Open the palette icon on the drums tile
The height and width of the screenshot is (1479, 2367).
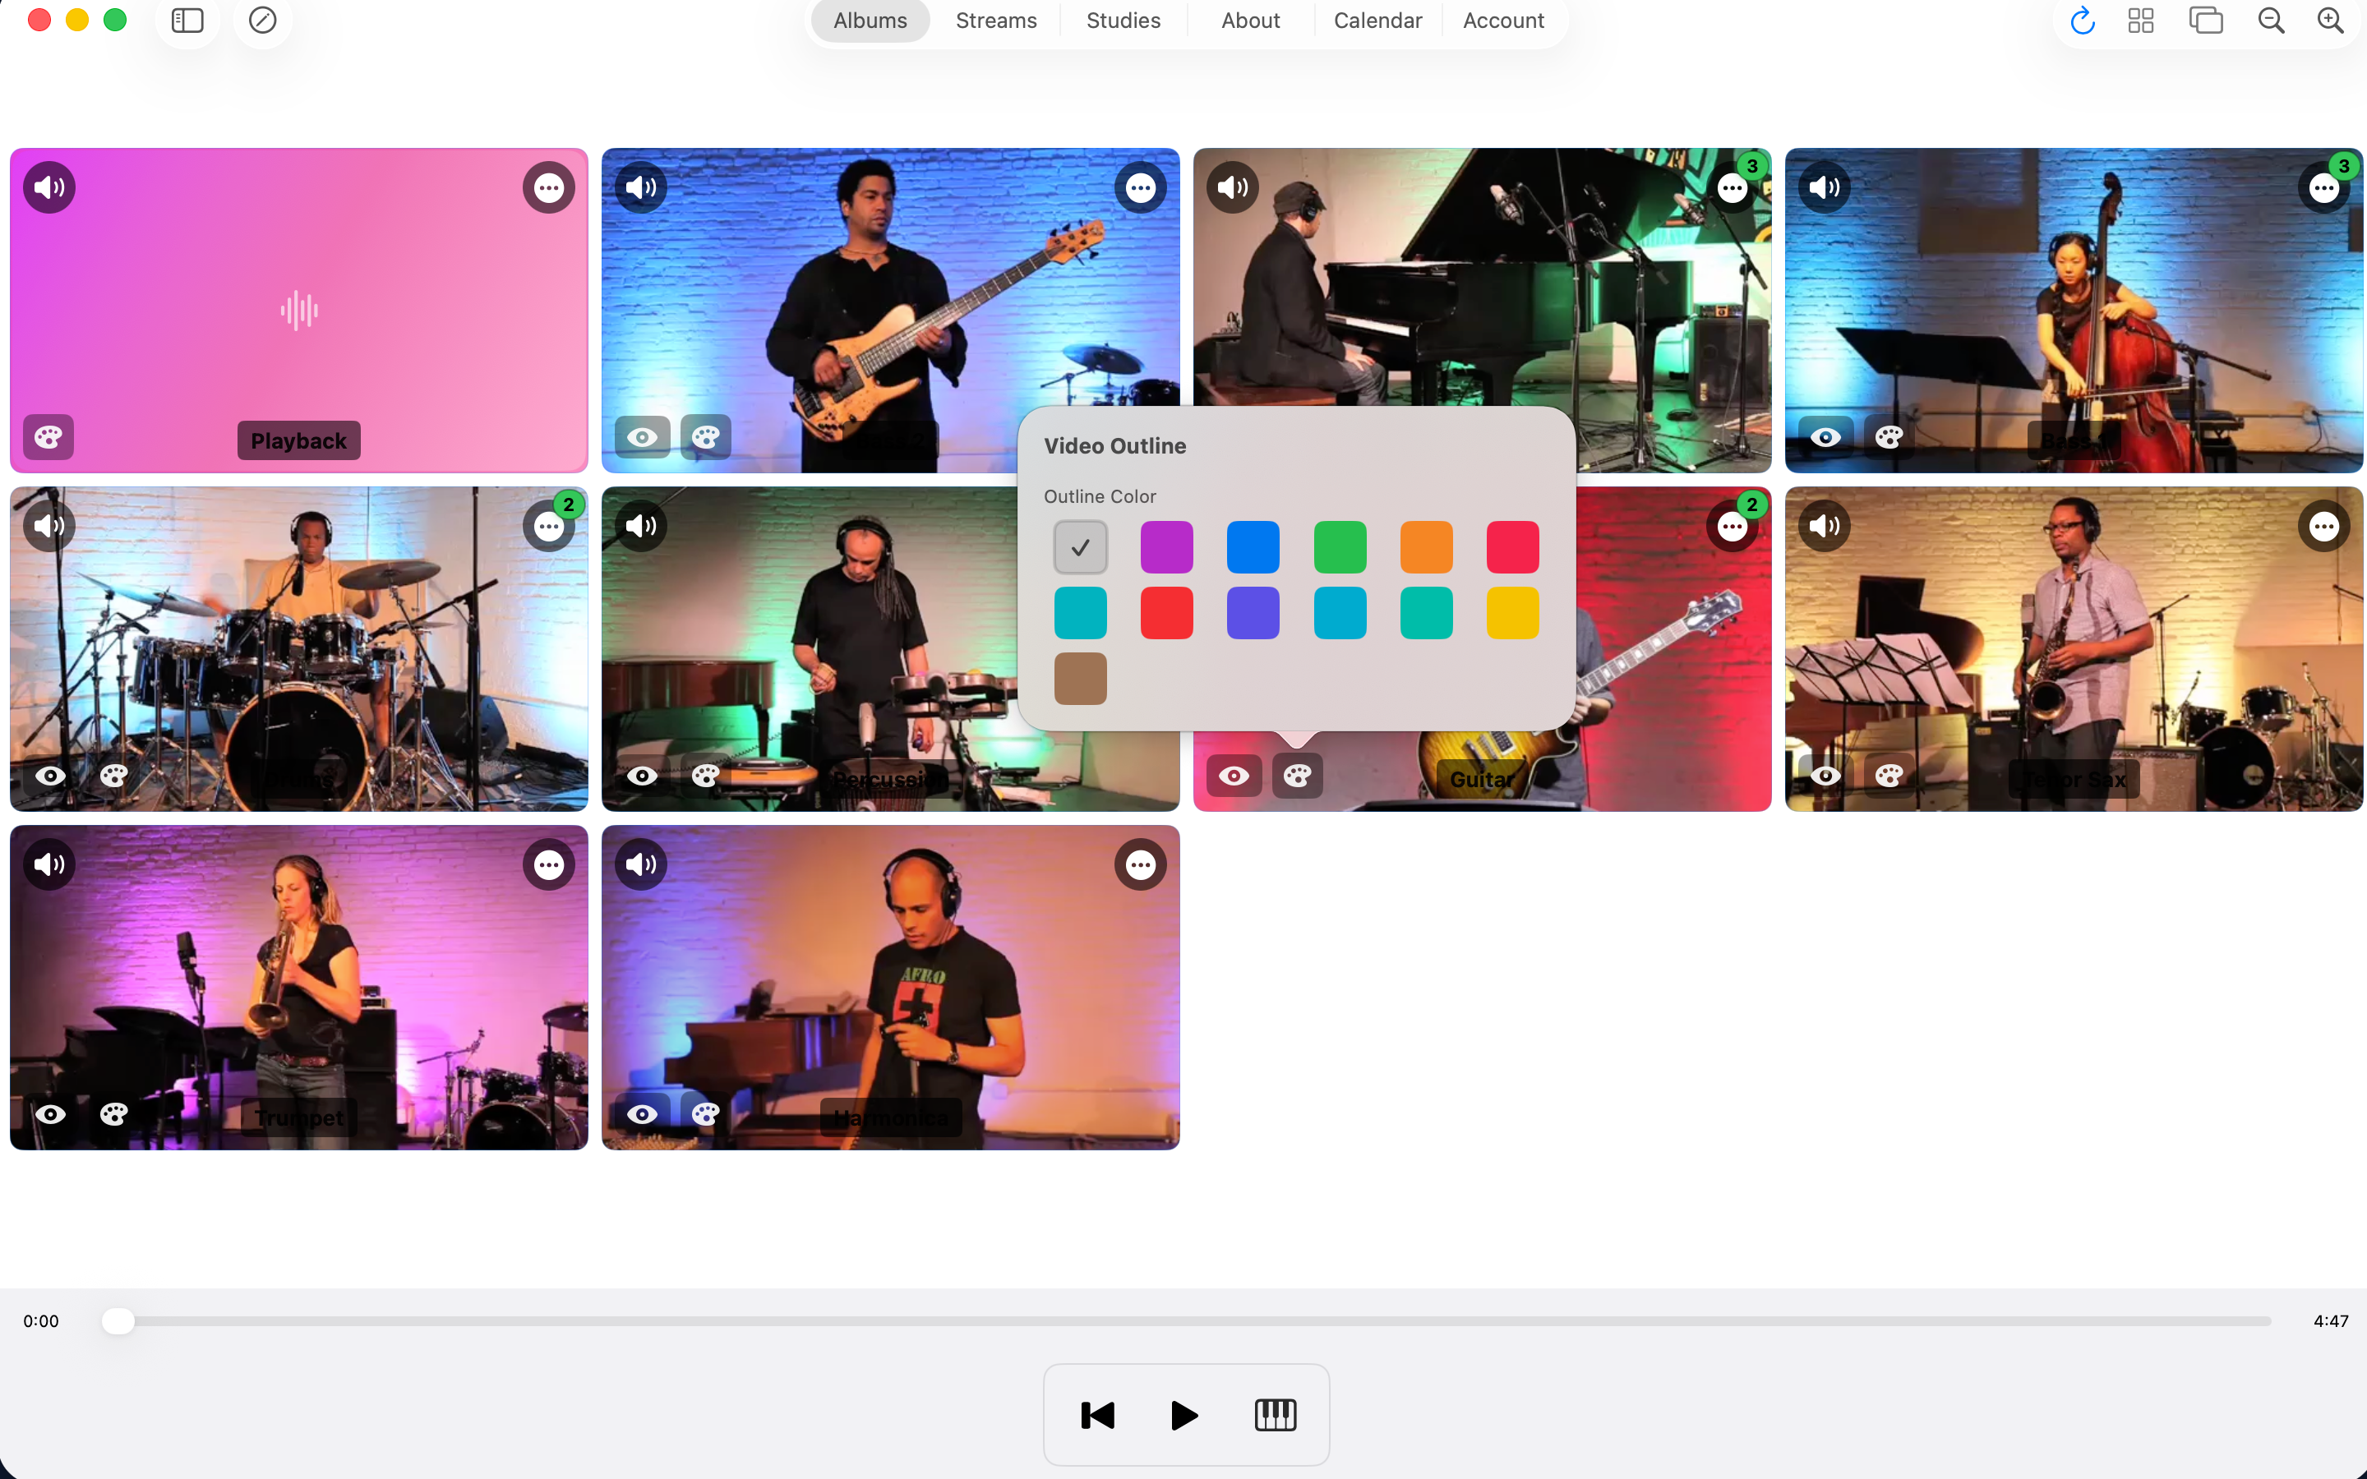point(114,776)
